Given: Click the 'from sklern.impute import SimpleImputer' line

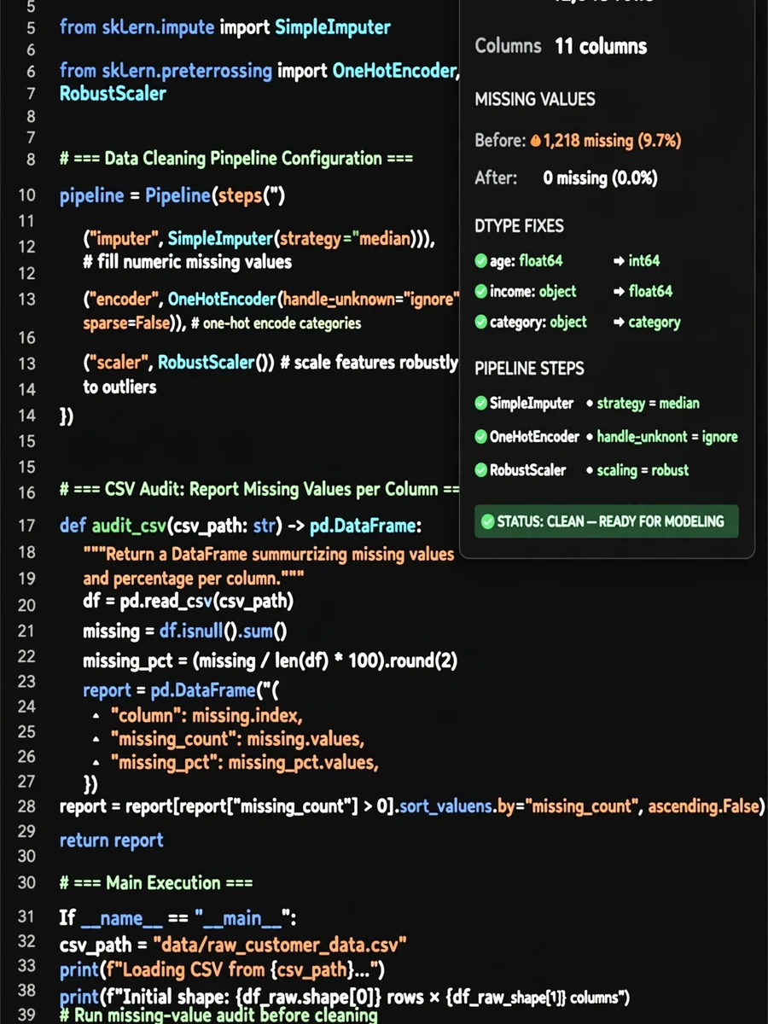Looking at the screenshot, I should [x=225, y=27].
